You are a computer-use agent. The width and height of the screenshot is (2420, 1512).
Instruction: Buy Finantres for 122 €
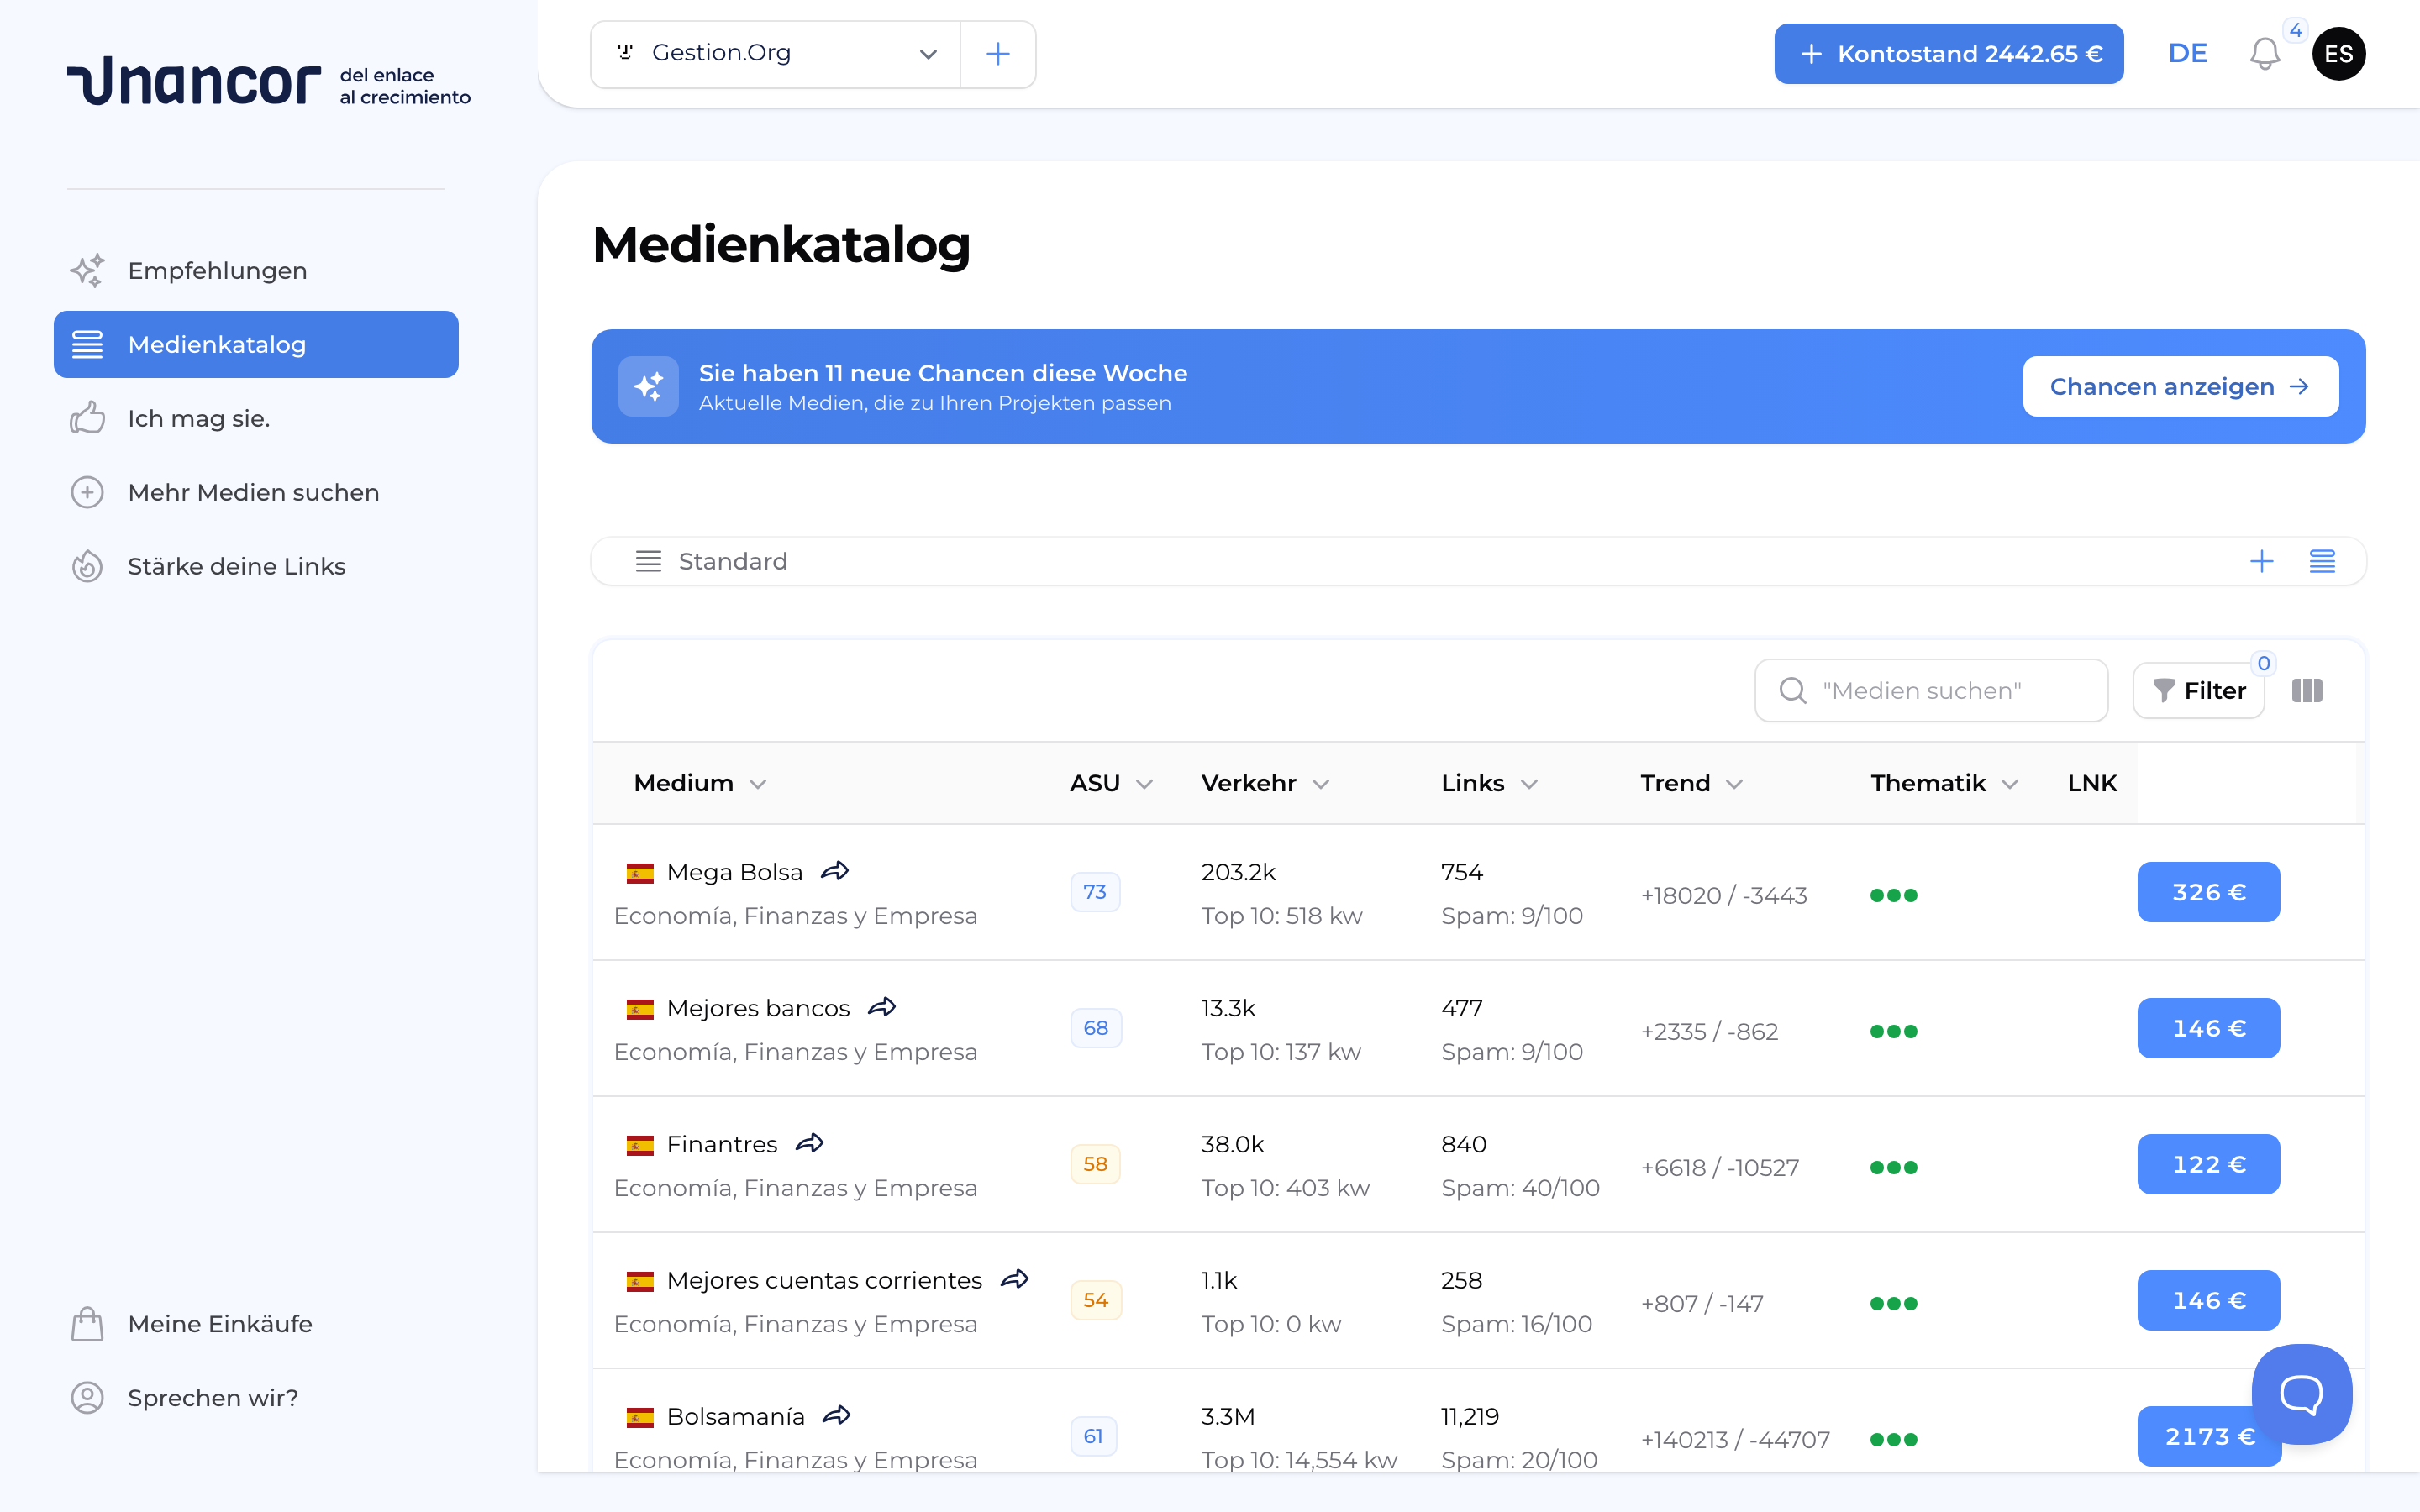point(2208,1164)
